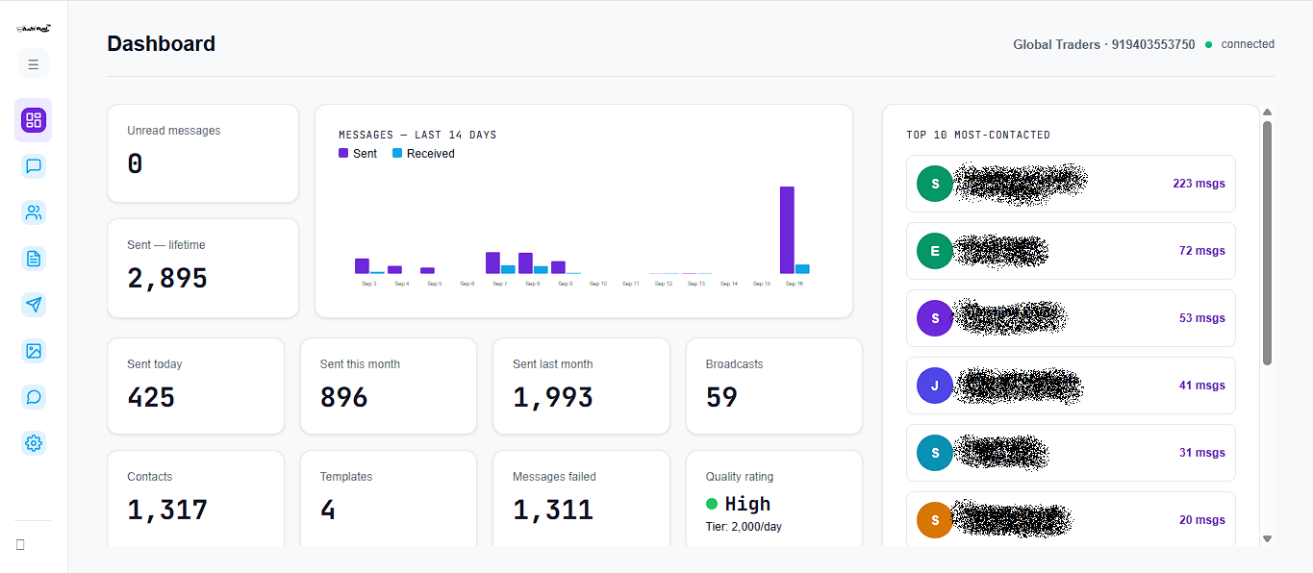1313x573 pixels.
Task: Click the Top 10 Most-Contacted heading
Action: pyautogui.click(x=978, y=135)
